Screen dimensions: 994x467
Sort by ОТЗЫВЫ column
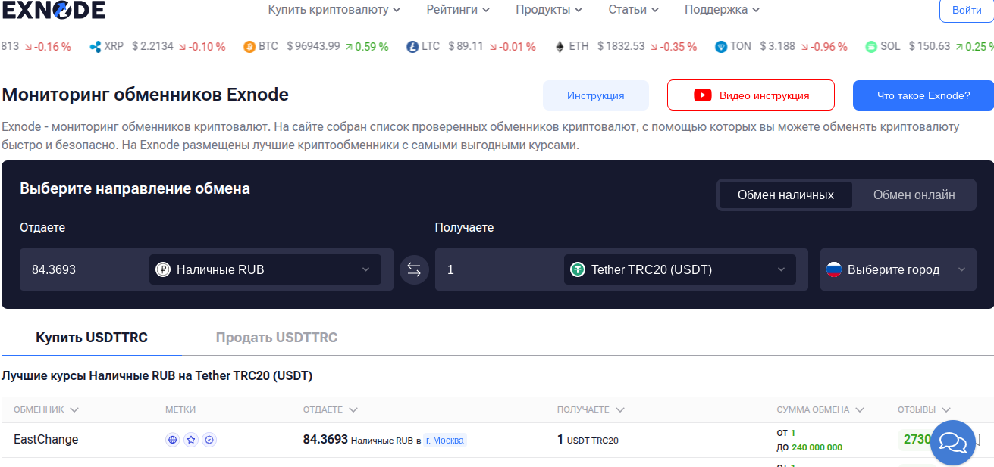[x=924, y=409]
